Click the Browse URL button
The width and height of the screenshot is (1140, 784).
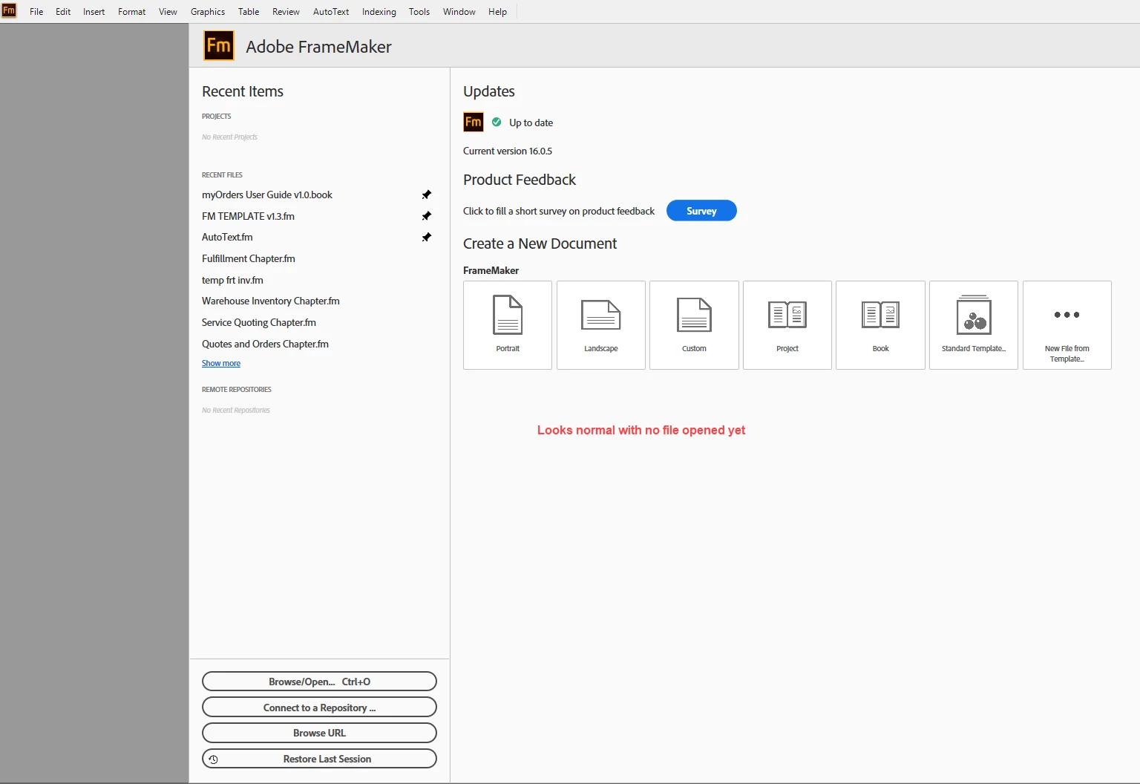[319, 733]
